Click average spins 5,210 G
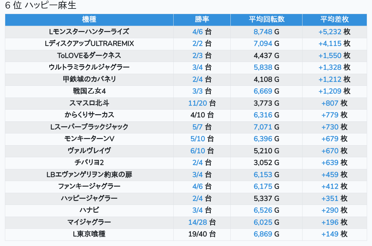Viewport: 372px width, 246px height. click(266, 151)
